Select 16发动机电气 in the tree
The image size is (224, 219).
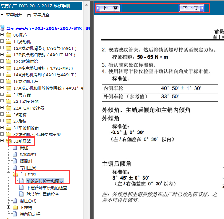tap(26, 81)
